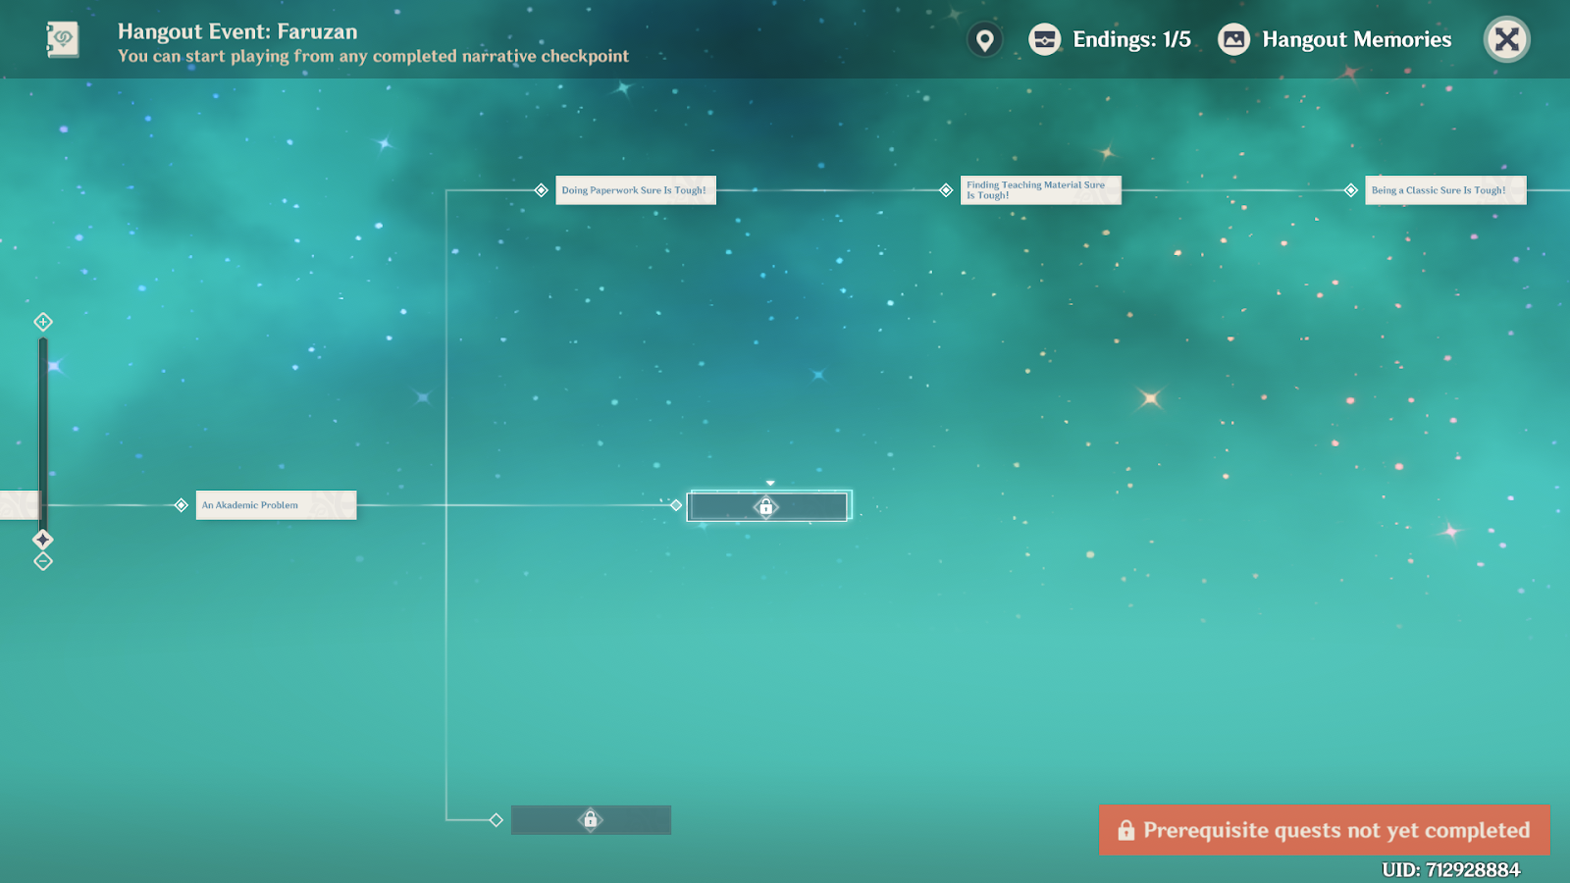
Task: Open the Endings 1/5 list
Action: [1110, 39]
